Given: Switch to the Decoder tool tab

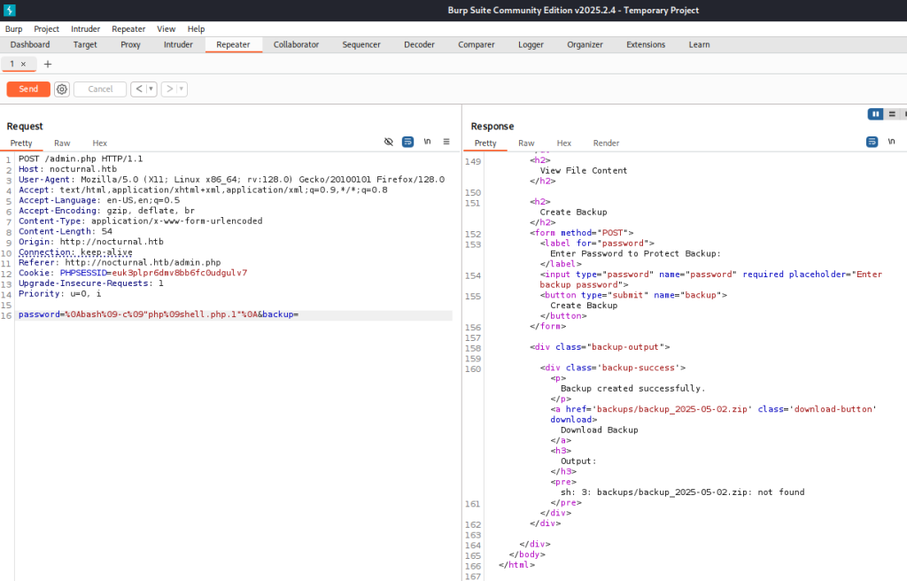Looking at the screenshot, I should [419, 44].
